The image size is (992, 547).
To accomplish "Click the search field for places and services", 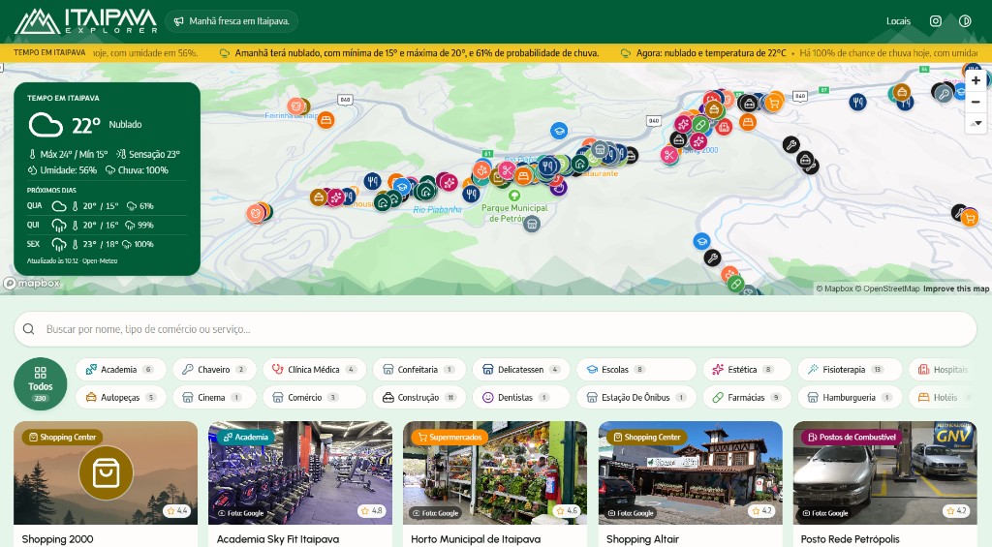I will 495,329.
